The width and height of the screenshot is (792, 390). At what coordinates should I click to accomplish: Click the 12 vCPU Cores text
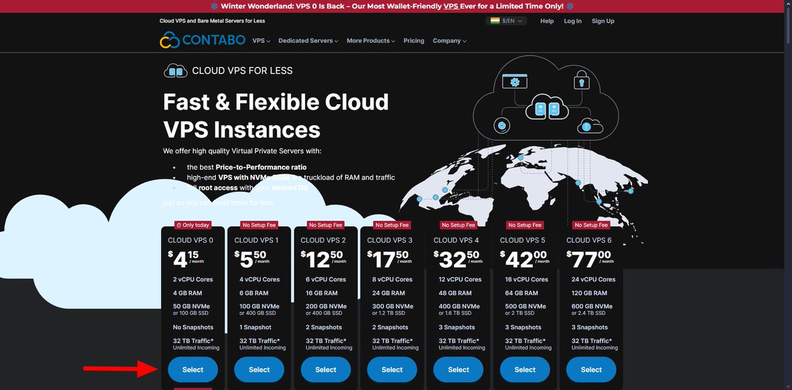[461, 279]
